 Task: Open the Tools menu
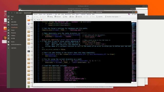click(x=73, y=14)
